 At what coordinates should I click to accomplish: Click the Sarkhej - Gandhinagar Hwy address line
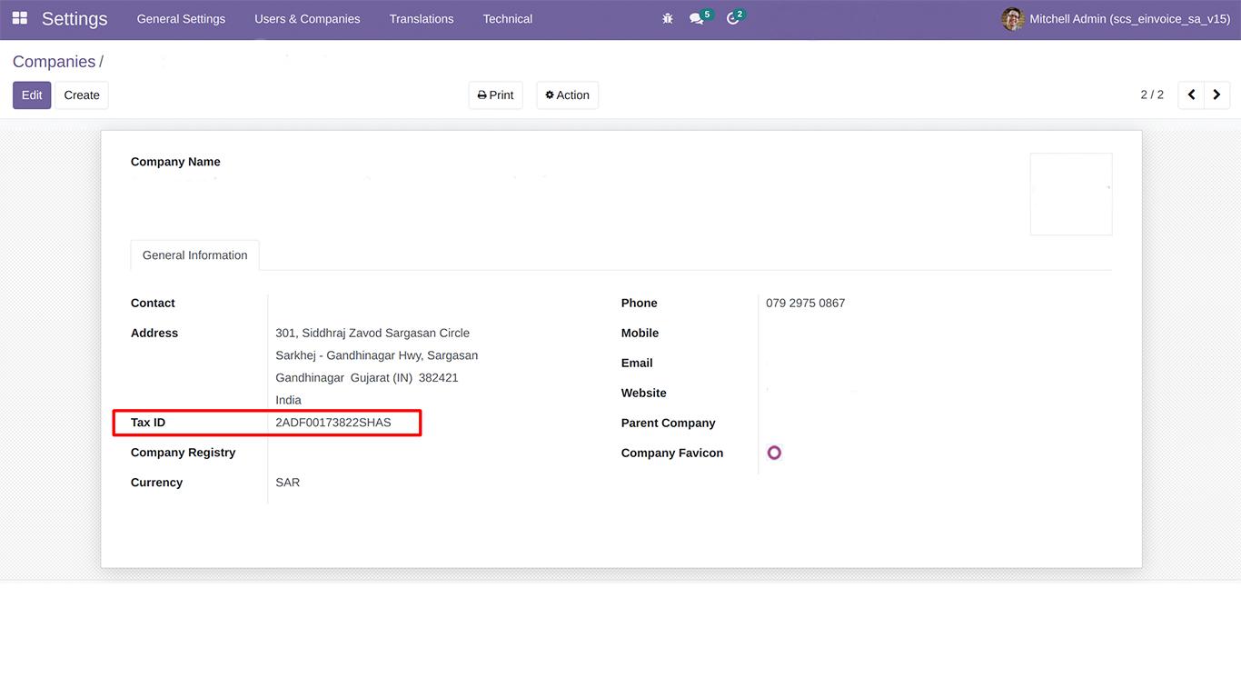[377, 355]
